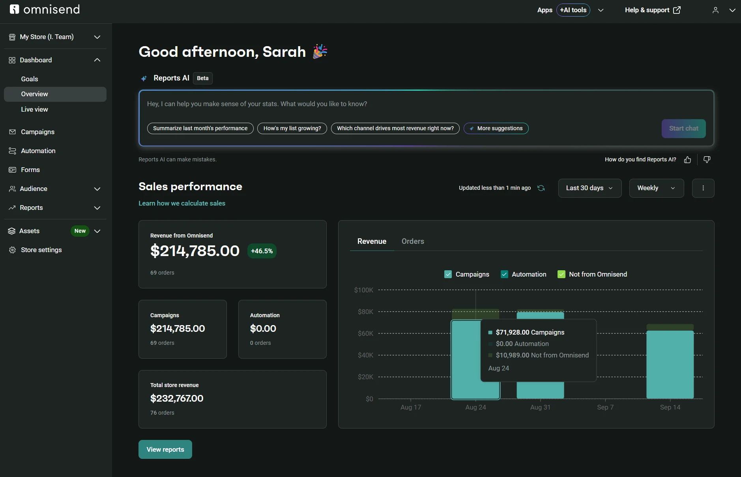Click the Start chat button
Screen dimensions: 741x477
tap(683, 129)
